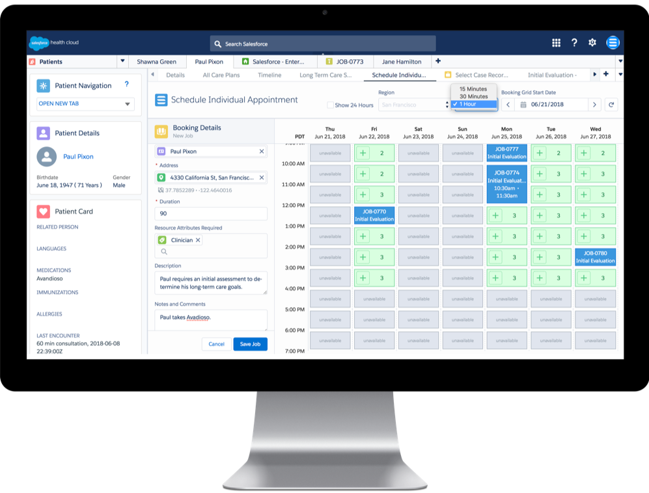Add a new subtab beside Initial Evaluation
This screenshot has height=493, width=649.
(x=606, y=74)
